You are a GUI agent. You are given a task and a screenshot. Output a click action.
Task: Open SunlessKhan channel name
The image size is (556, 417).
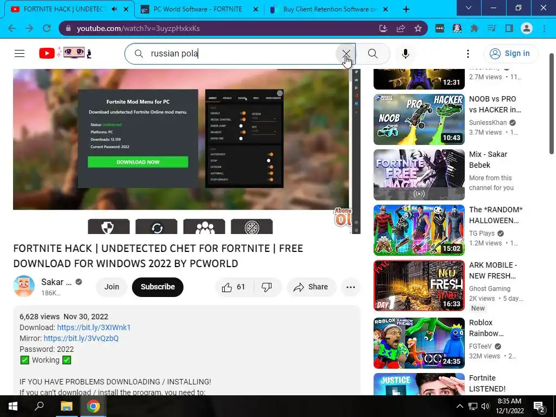(488, 122)
